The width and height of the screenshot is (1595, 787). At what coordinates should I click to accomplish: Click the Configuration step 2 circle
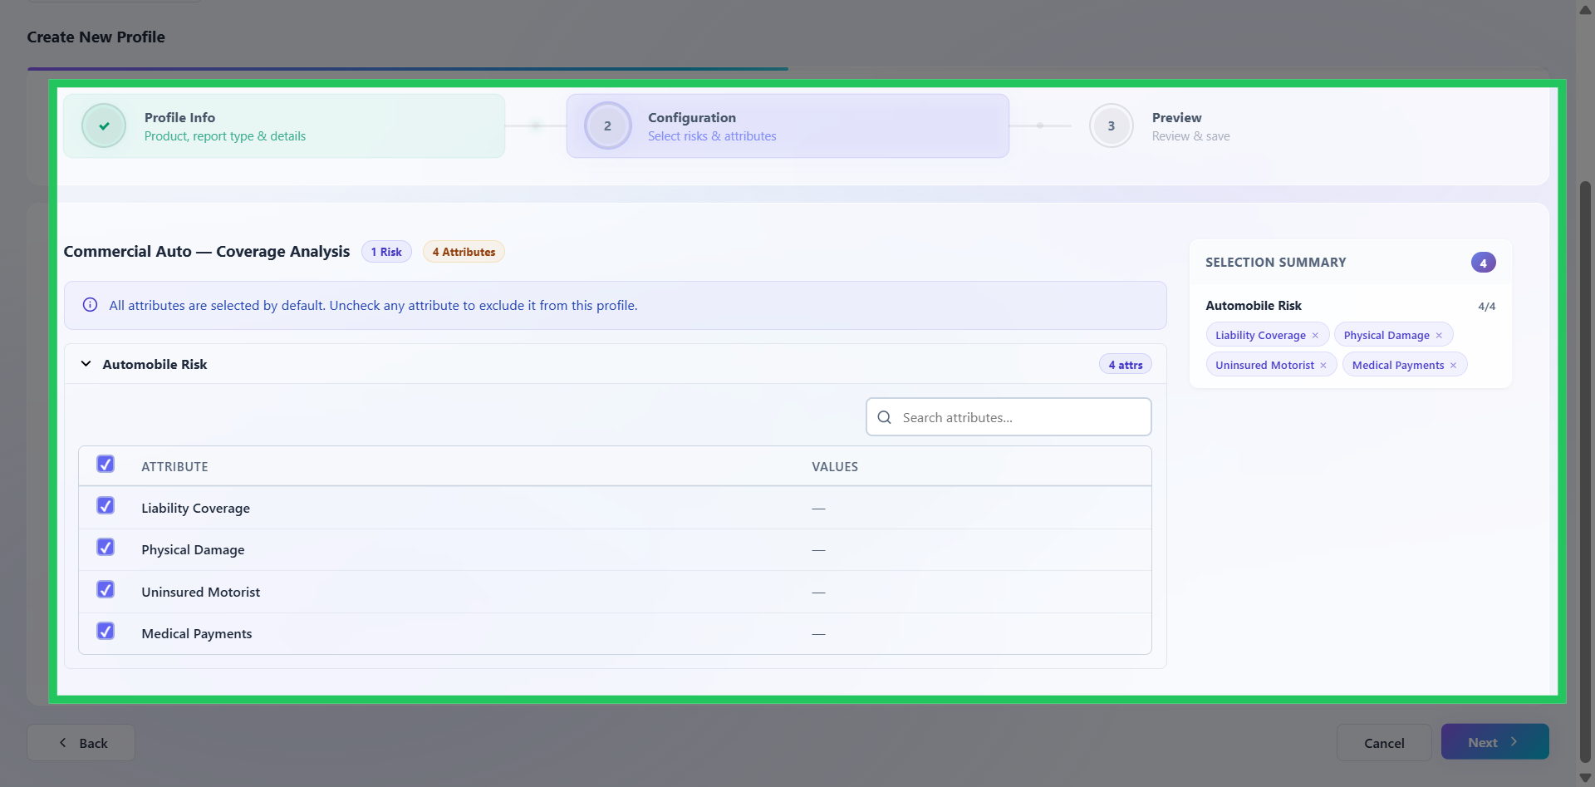point(607,126)
